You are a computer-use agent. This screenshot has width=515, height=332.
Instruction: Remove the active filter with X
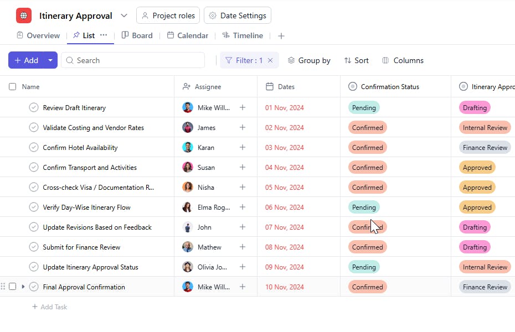tap(270, 60)
